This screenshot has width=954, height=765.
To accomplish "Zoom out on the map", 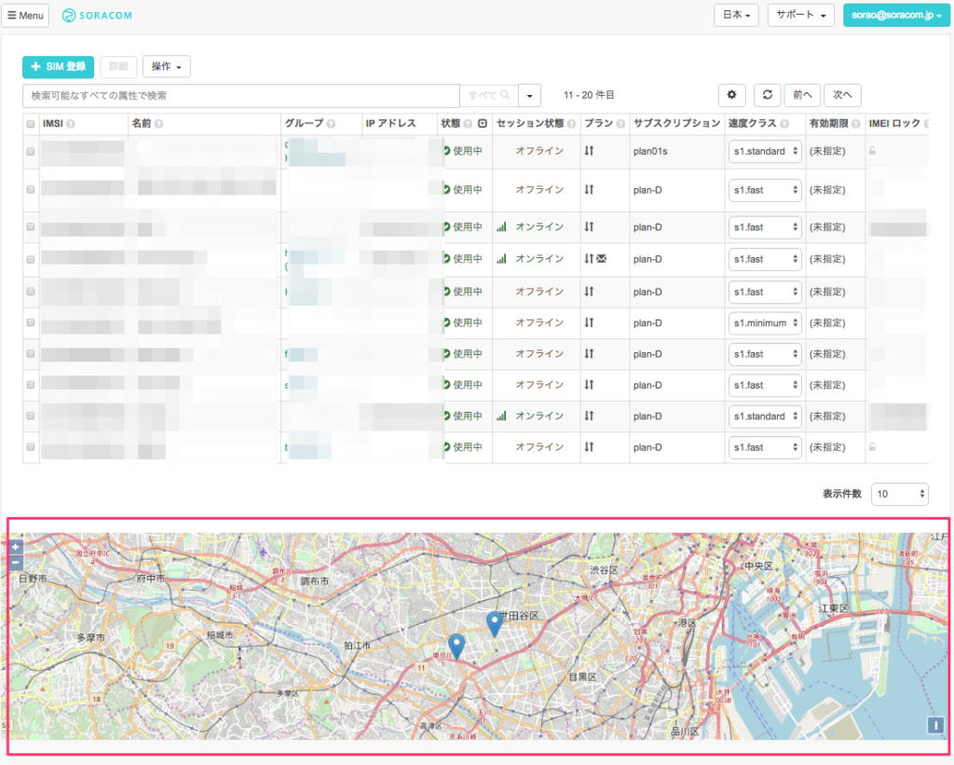I will click(15, 562).
